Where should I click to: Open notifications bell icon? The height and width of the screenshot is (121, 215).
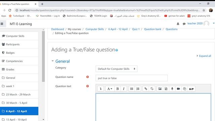pyautogui.click(x=178, y=24)
